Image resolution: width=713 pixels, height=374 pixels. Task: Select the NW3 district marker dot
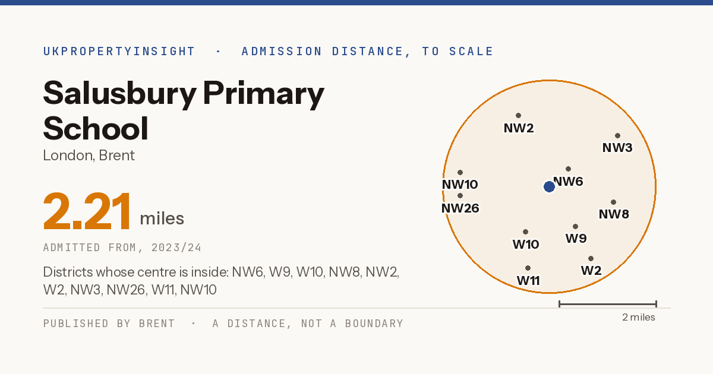(x=617, y=135)
